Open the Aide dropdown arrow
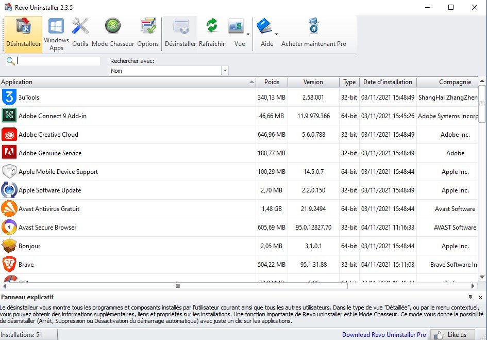This screenshot has height=340, width=487. coord(276,34)
